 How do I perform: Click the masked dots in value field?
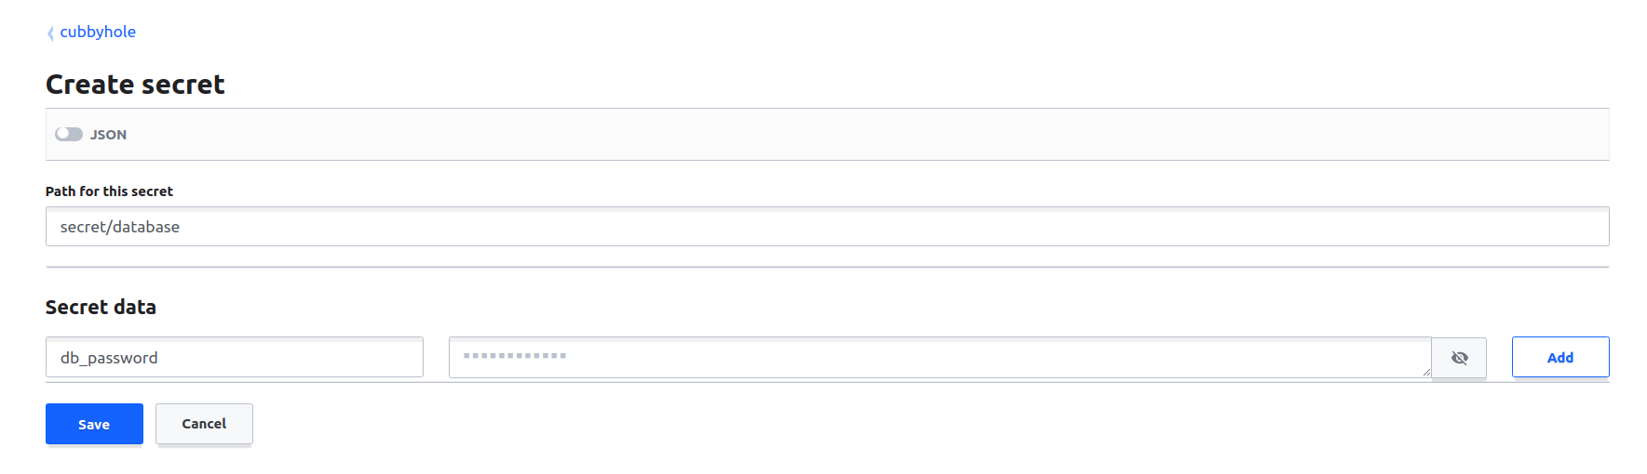[515, 356]
